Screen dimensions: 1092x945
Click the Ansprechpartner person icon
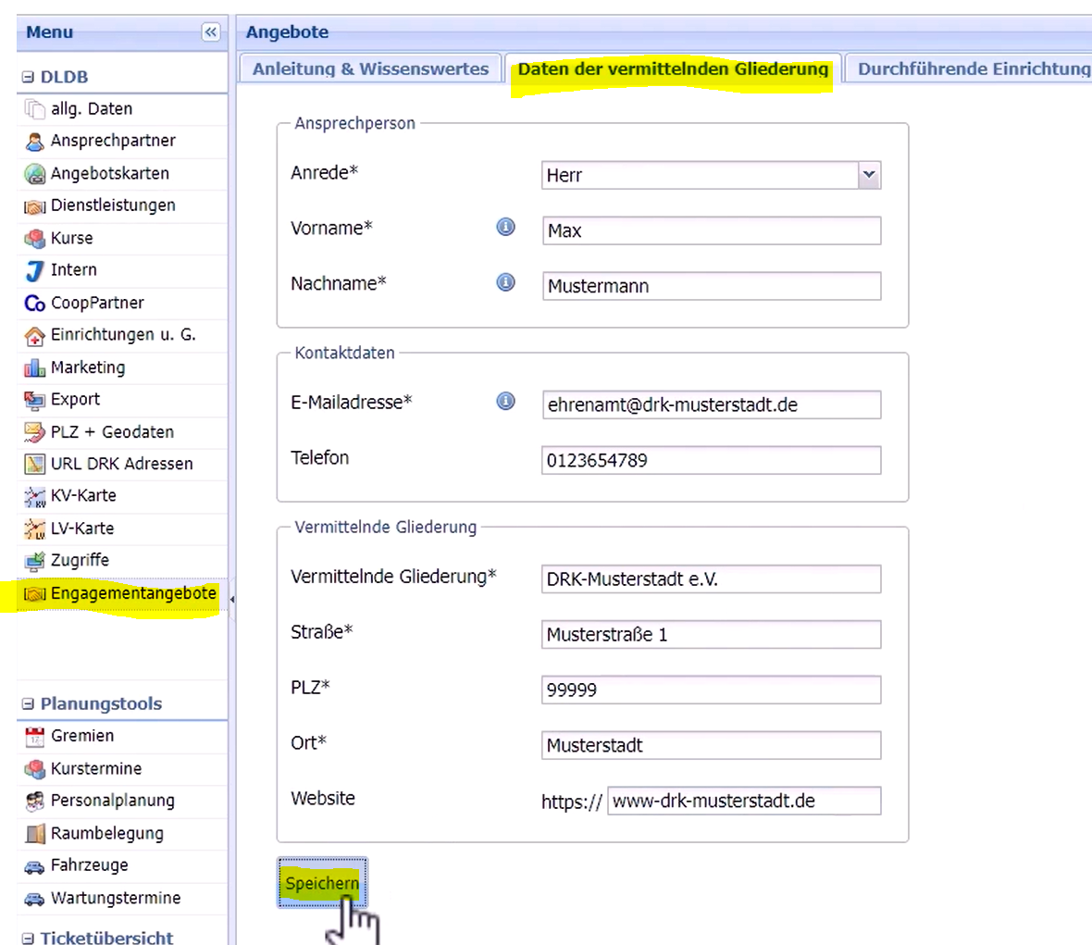[34, 142]
